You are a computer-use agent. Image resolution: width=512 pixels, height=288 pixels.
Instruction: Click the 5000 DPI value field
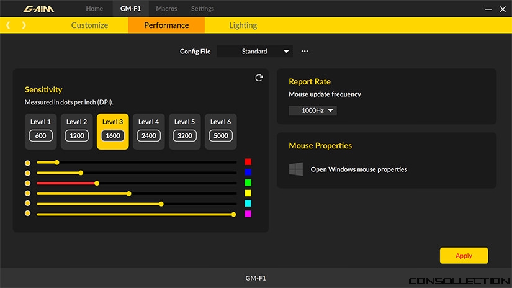click(221, 135)
